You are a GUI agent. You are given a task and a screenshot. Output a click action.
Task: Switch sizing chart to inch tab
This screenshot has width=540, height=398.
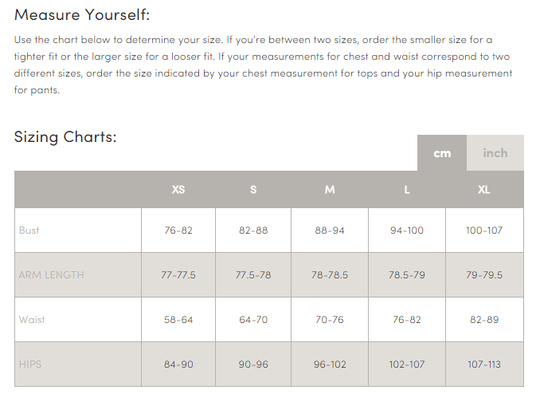tap(495, 153)
